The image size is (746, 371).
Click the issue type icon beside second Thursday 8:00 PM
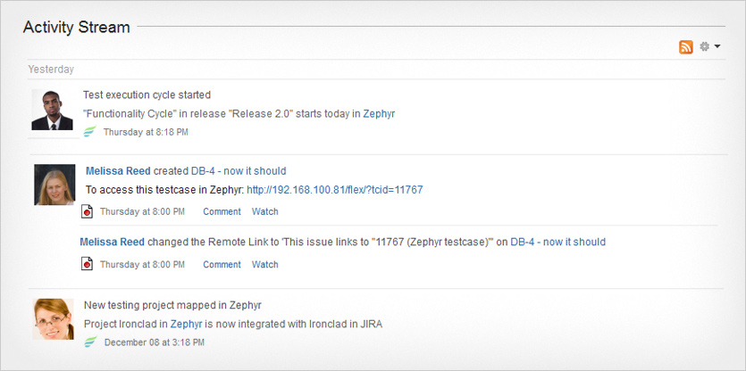87,264
